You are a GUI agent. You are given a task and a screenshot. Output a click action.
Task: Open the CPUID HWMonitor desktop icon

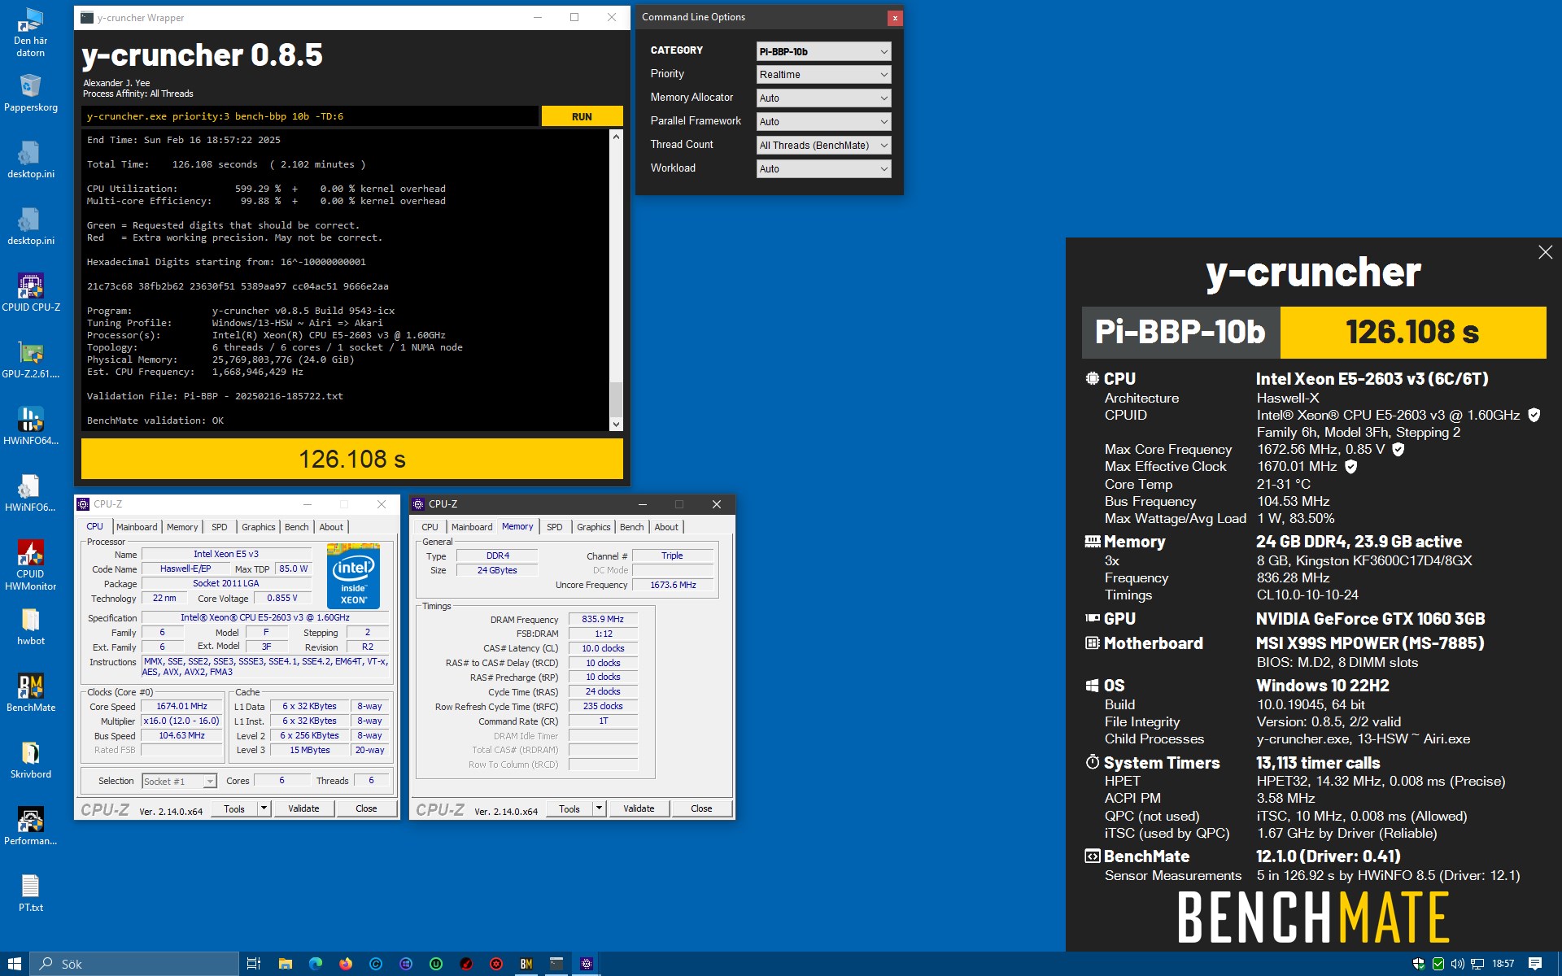point(31,565)
